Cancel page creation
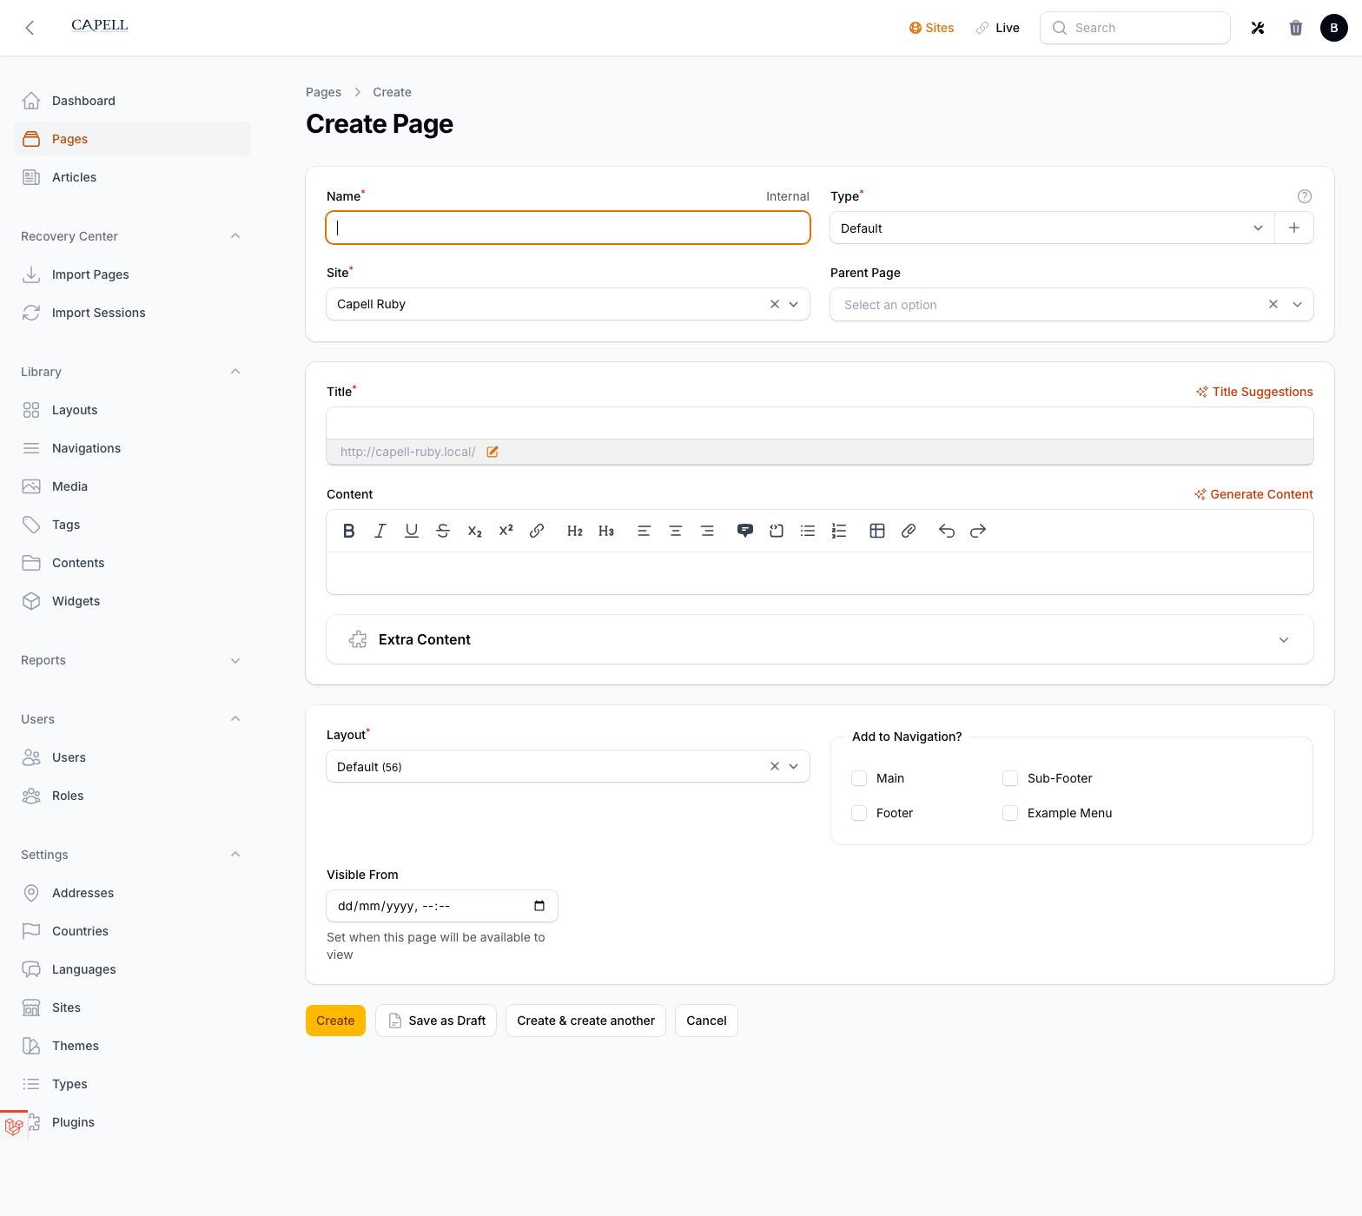The image size is (1362, 1216). point(706,1021)
